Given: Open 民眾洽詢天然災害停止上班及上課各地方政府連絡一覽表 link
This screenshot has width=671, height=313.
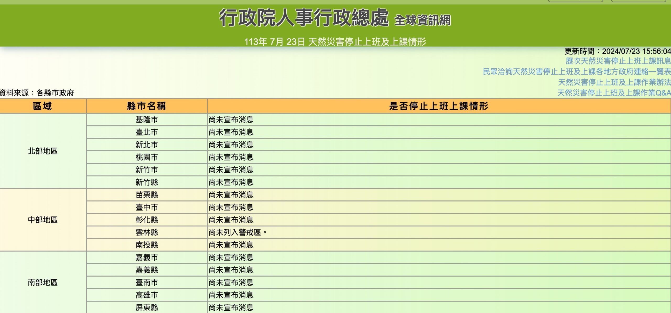Looking at the screenshot, I should point(577,72).
